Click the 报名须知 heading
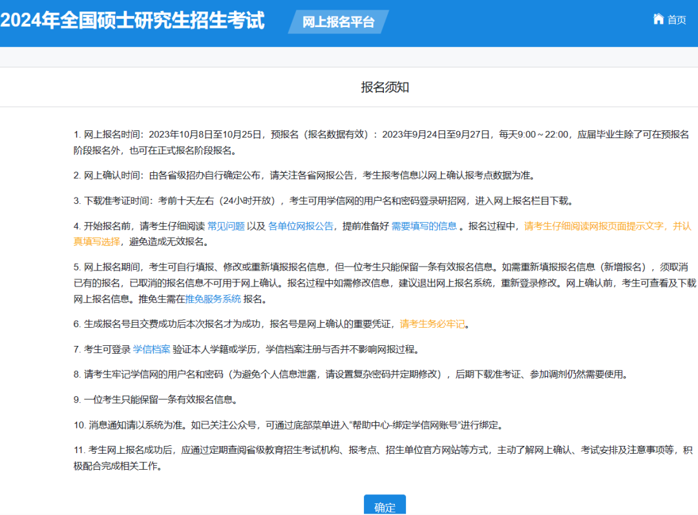This screenshot has height=515, width=698. point(385,87)
